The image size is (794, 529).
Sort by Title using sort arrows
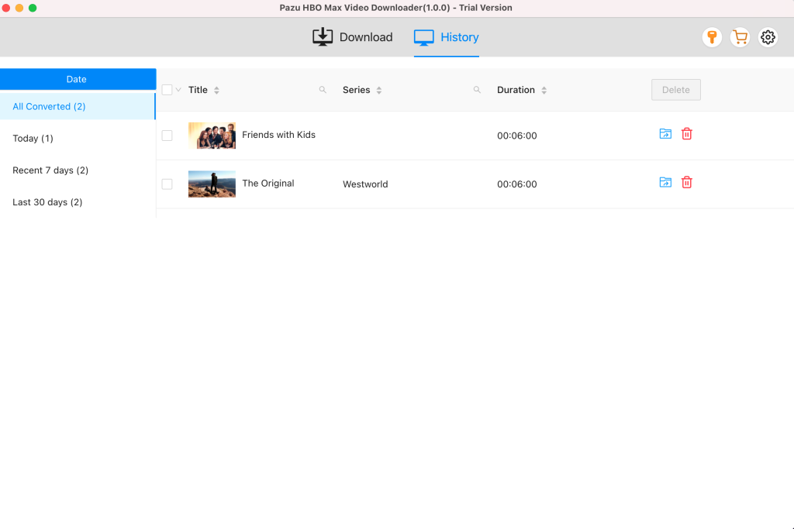(217, 90)
